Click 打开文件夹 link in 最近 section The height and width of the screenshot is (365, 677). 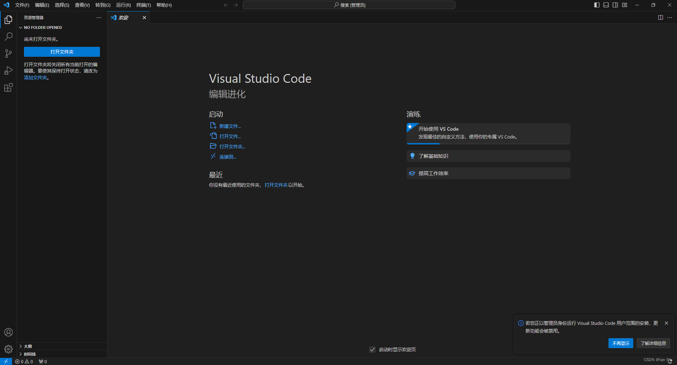[276, 185]
